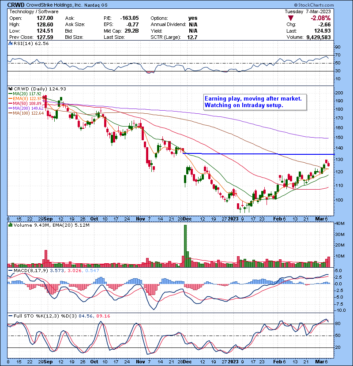Click the volume bars icon beside Volume 9.43M

pos(10,225)
